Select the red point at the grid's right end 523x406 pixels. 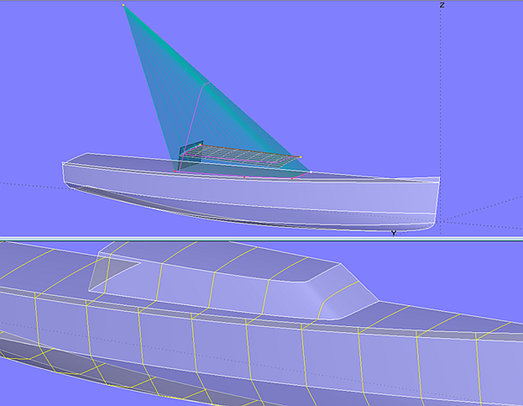[x=300, y=157]
